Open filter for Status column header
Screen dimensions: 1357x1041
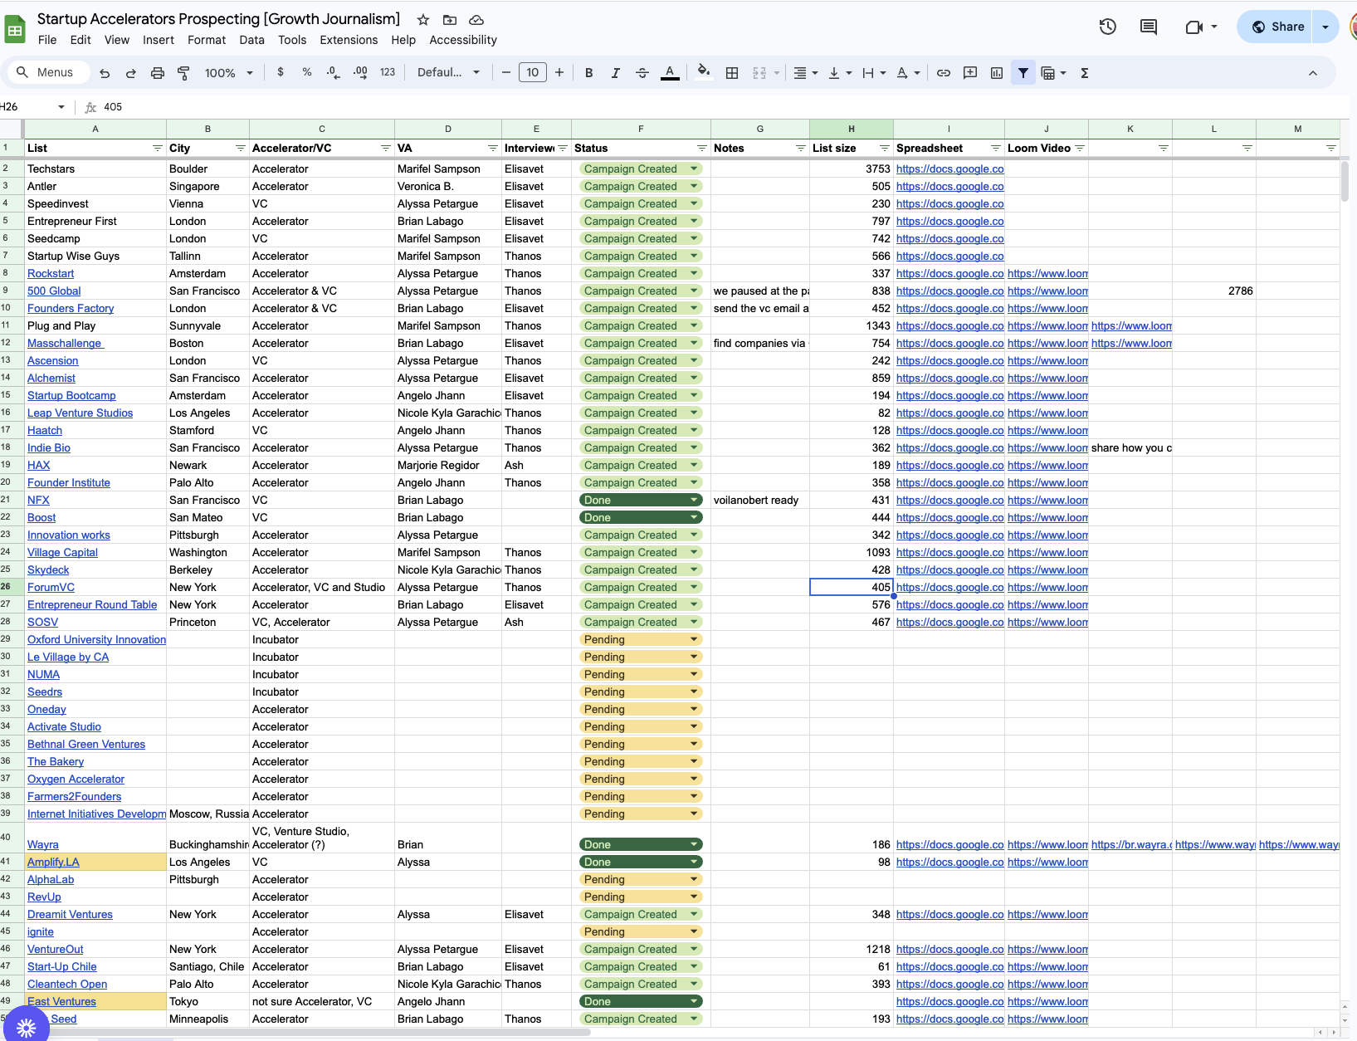[702, 149]
